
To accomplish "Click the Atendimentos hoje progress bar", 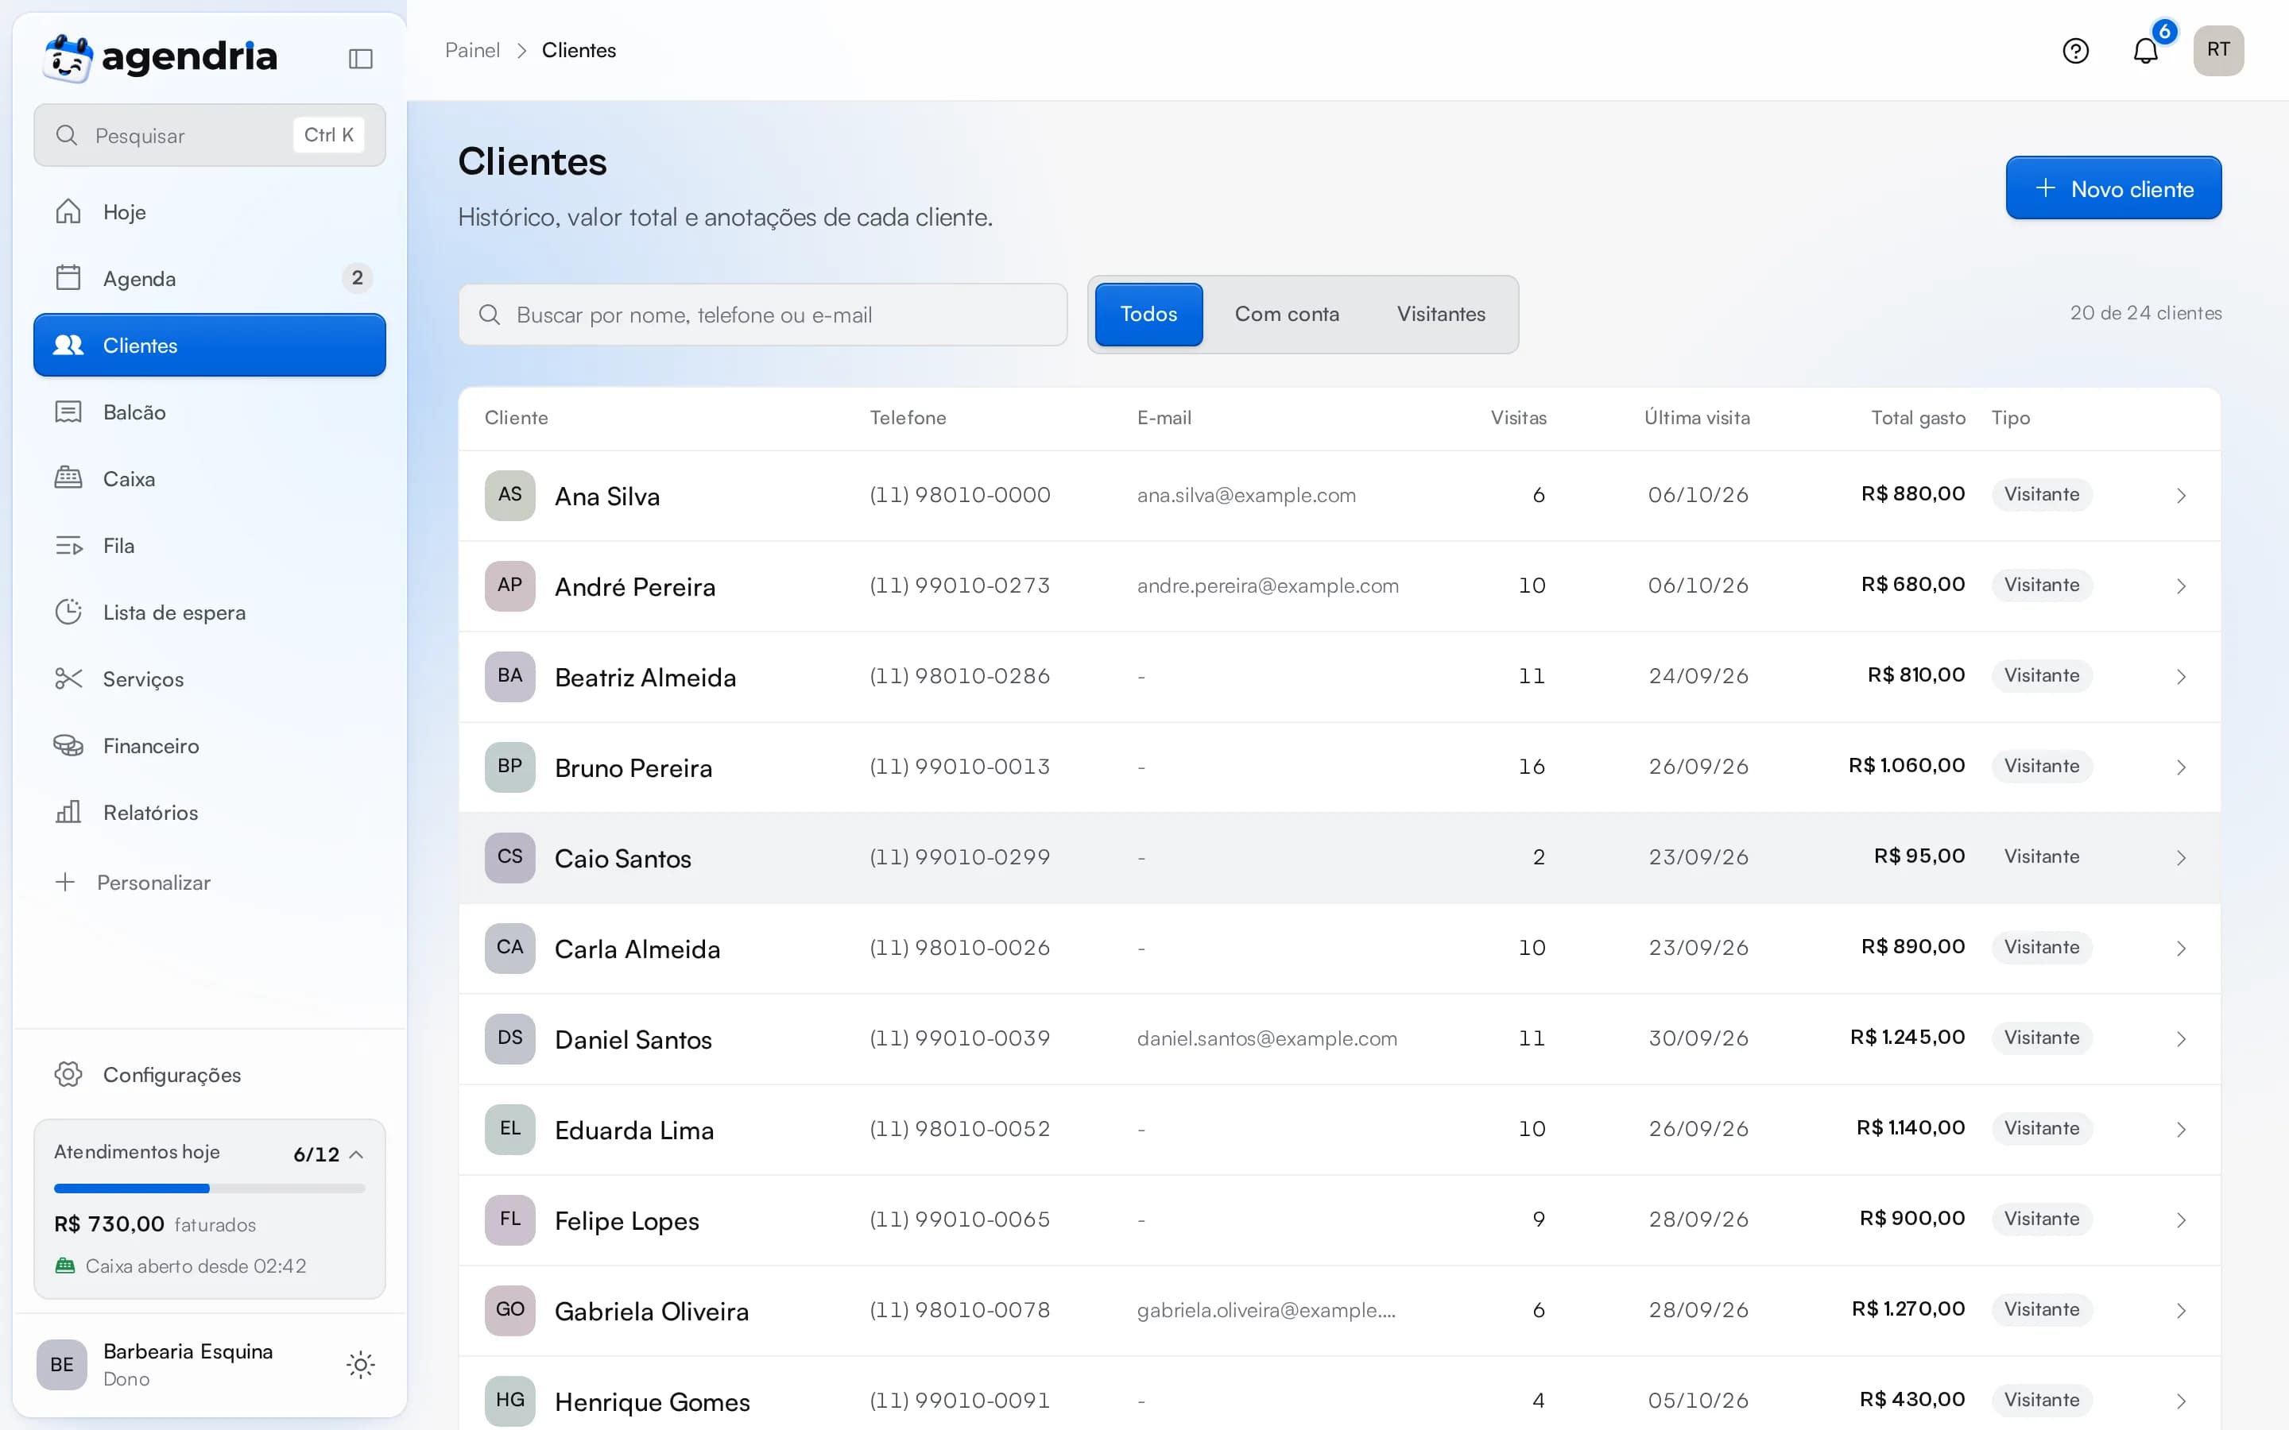I will (x=209, y=1188).
